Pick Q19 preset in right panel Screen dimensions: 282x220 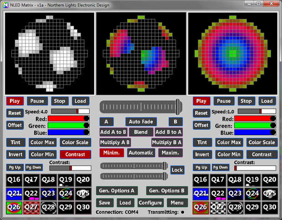pyautogui.click(x=252, y=180)
